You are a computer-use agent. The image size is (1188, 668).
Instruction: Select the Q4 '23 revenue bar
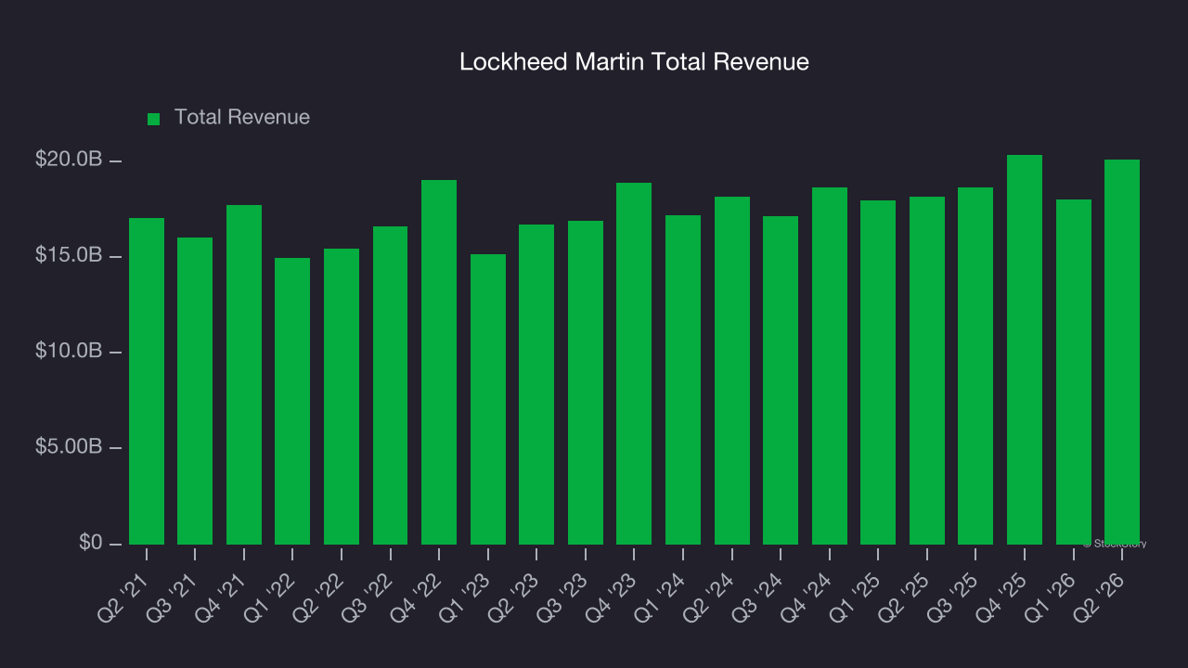tap(634, 364)
